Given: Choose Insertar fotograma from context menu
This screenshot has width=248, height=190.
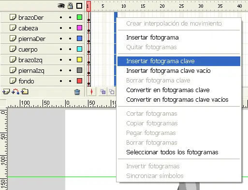Looking at the screenshot, I should point(179,38).
